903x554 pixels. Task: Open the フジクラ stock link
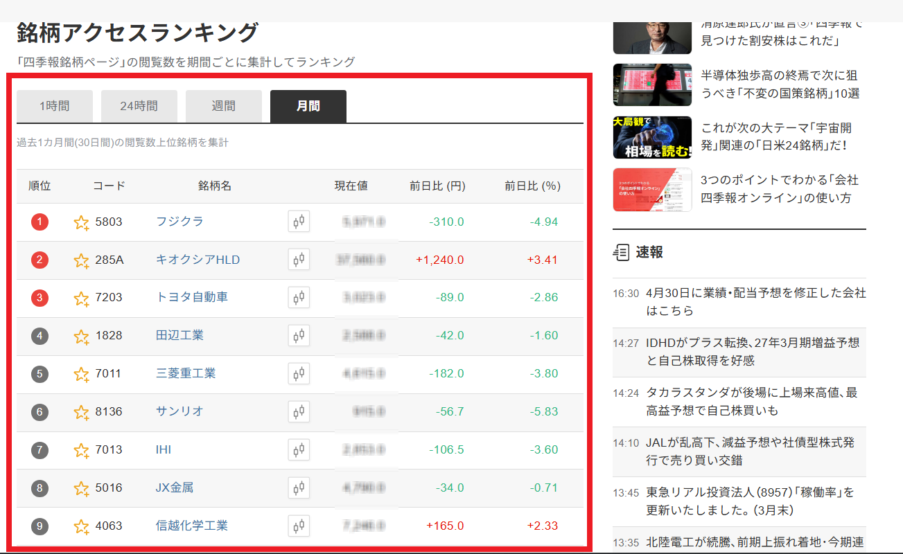(179, 222)
